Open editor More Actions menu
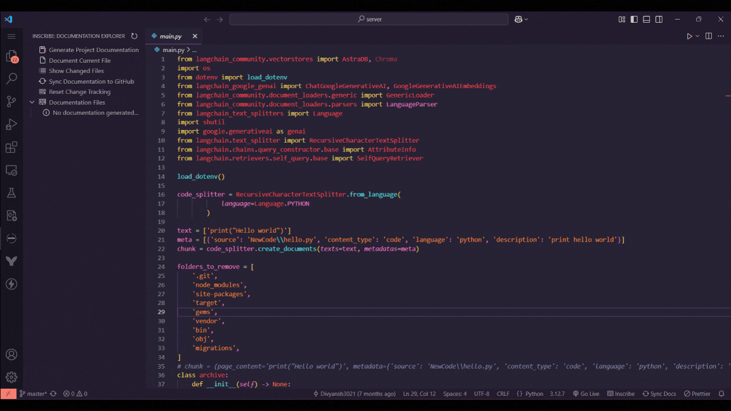The height and width of the screenshot is (411, 731). [x=721, y=36]
